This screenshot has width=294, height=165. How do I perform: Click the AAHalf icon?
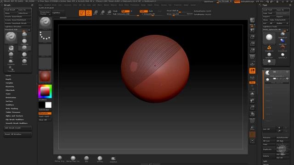[x=252, y=50]
